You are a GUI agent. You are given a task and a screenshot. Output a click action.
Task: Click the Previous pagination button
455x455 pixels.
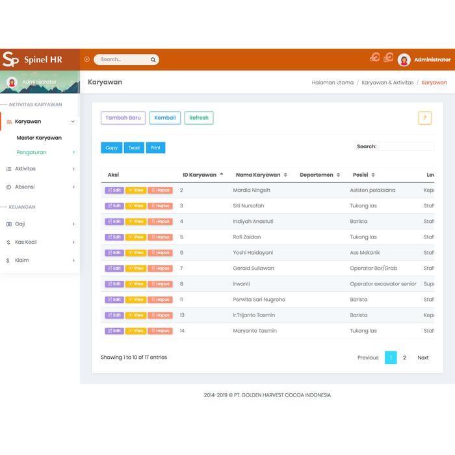(x=368, y=357)
